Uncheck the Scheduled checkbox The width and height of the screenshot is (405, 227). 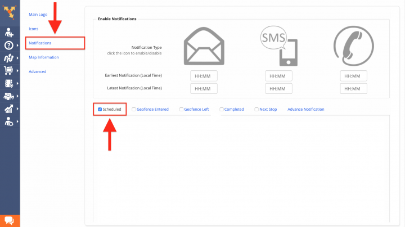(100, 110)
